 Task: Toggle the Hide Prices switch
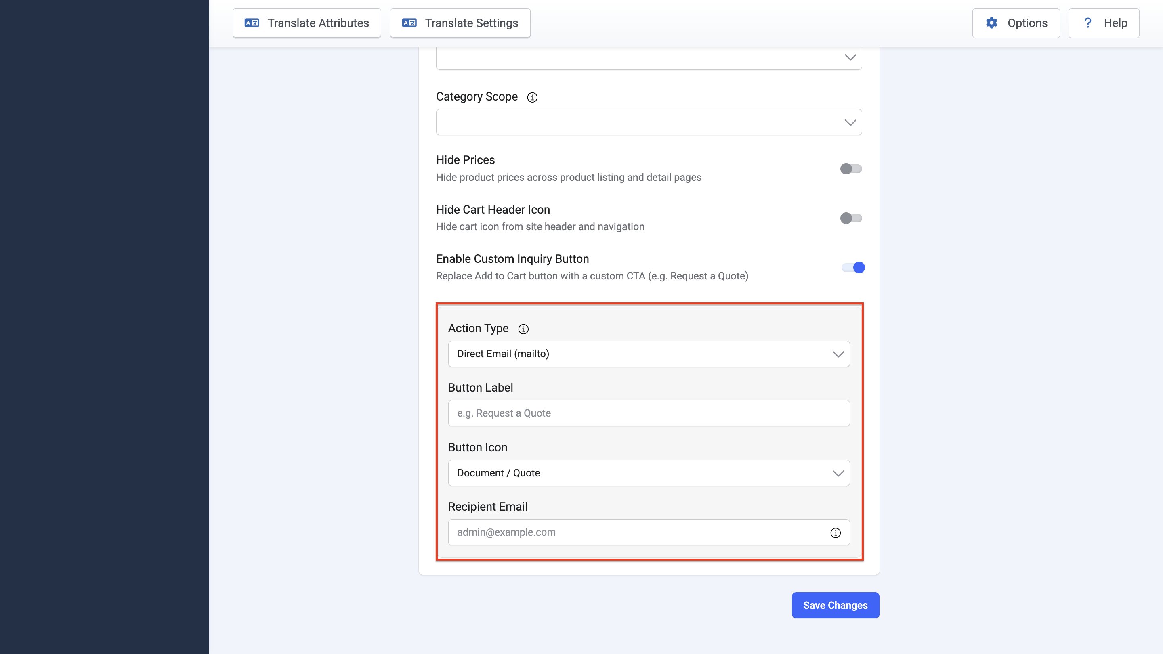[x=851, y=169]
